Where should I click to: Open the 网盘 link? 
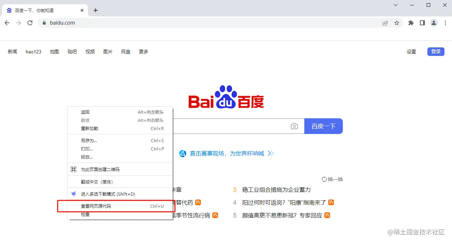click(126, 52)
